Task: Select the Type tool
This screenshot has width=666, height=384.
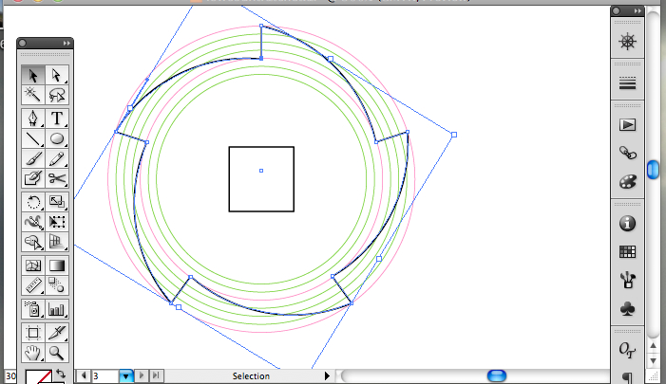Action: coord(56,119)
